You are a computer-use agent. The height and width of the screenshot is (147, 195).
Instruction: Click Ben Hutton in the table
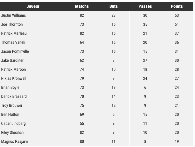tap(10, 114)
